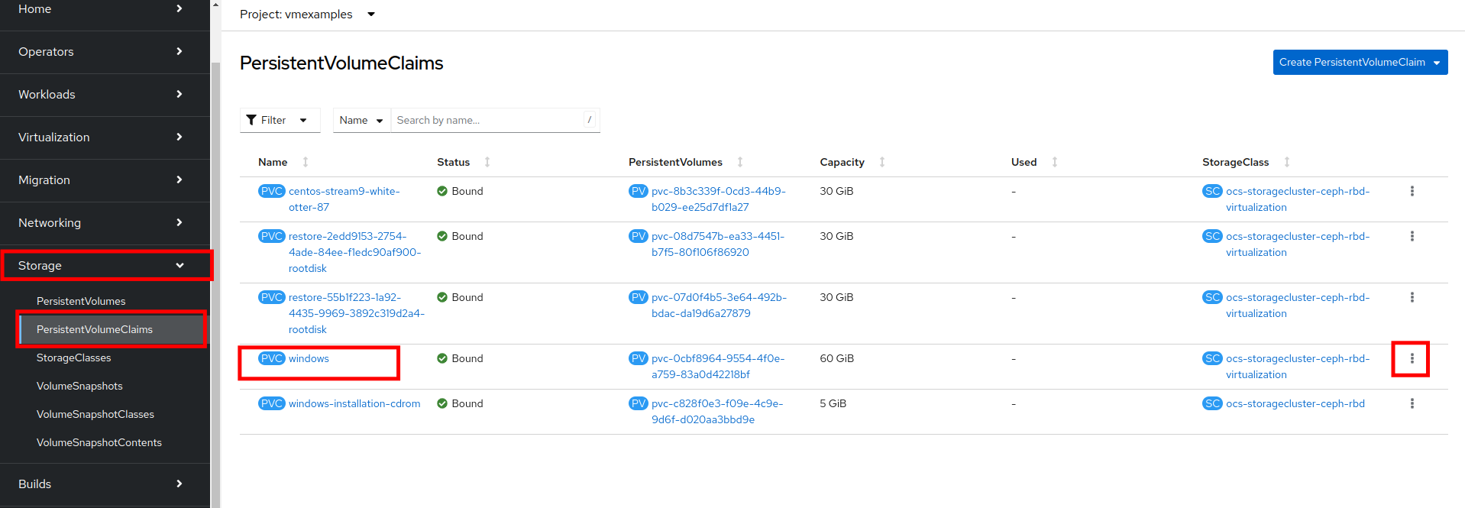Go to StorageClasses in sidebar
This screenshot has height=508, width=1465.
tap(74, 358)
